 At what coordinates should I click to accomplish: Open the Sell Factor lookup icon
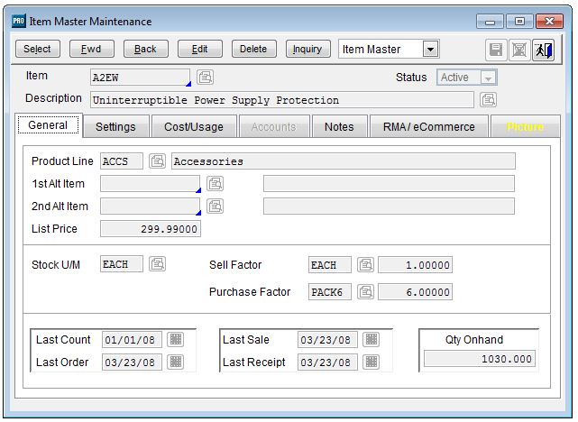click(365, 264)
